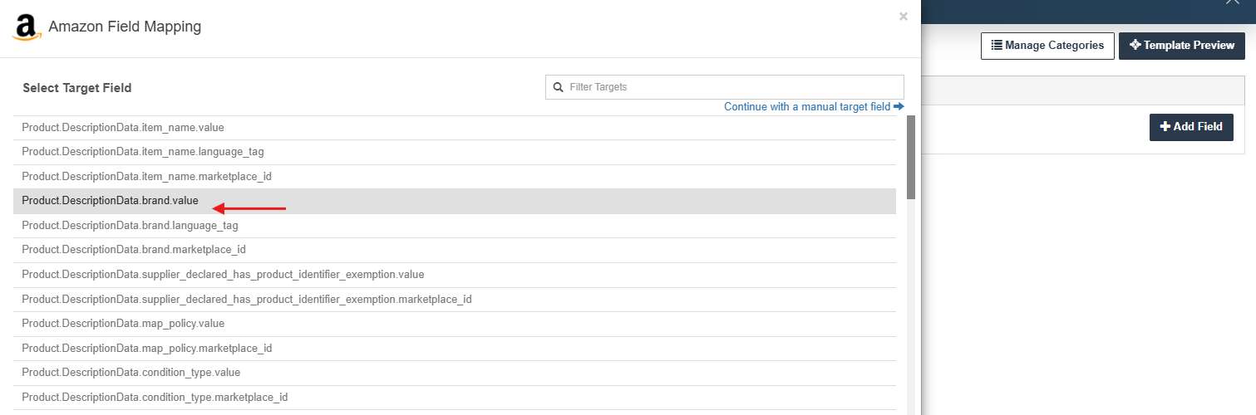Click the X icon in background top bar

(x=1232, y=2)
